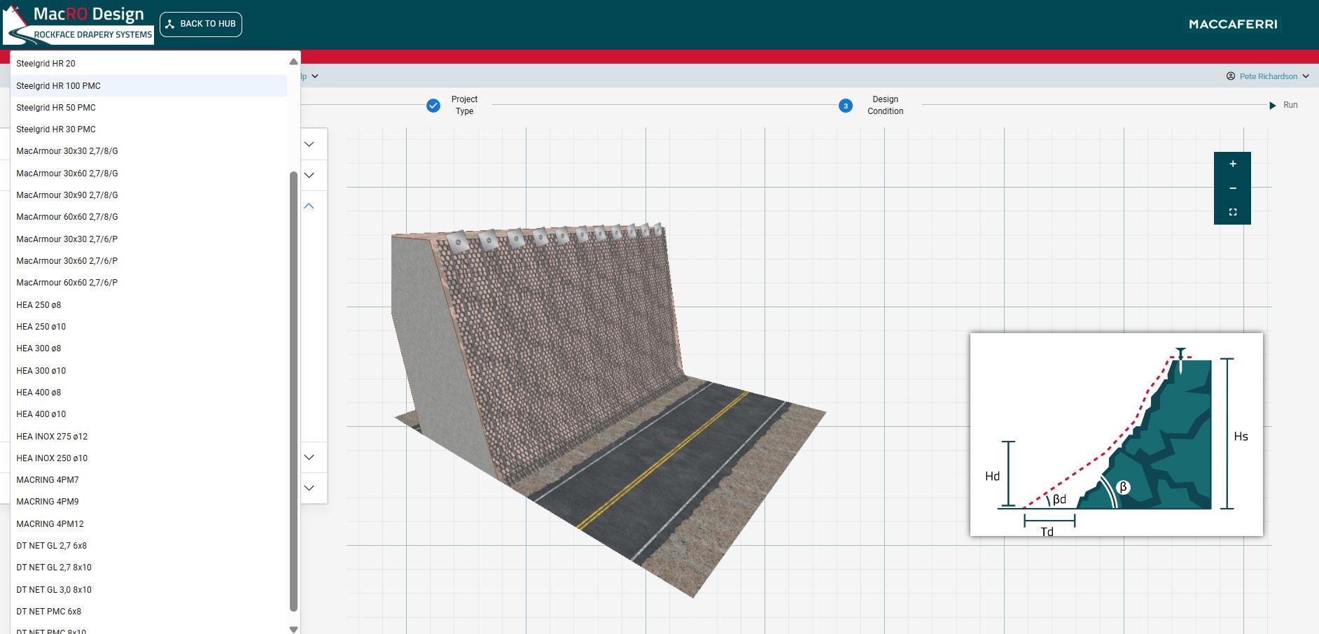Click the user profile avatar icon
This screenshot has width=1319, height=634.
[1231, 76]
